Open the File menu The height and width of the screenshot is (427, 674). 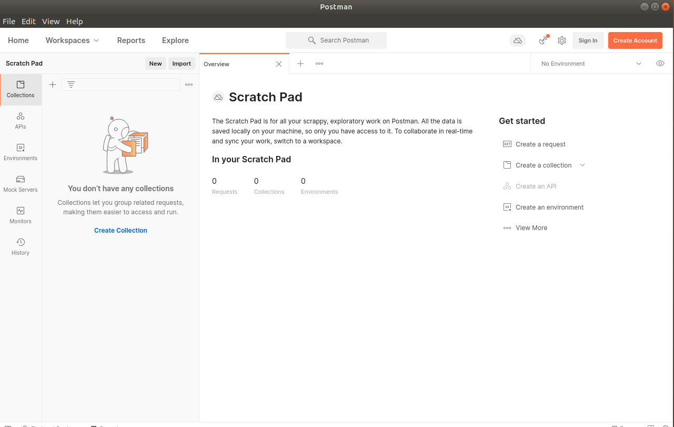(x=9, y=22)
